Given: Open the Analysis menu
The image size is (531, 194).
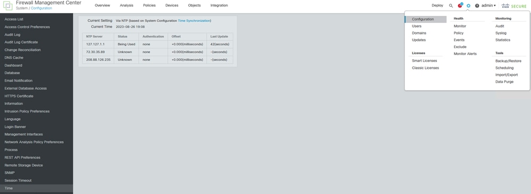Looking at the screenshot, I should (127, 5).
